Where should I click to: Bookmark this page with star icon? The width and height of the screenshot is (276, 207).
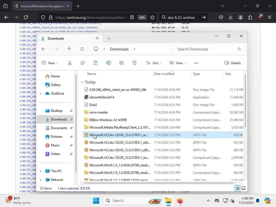(x=152, y=17)
